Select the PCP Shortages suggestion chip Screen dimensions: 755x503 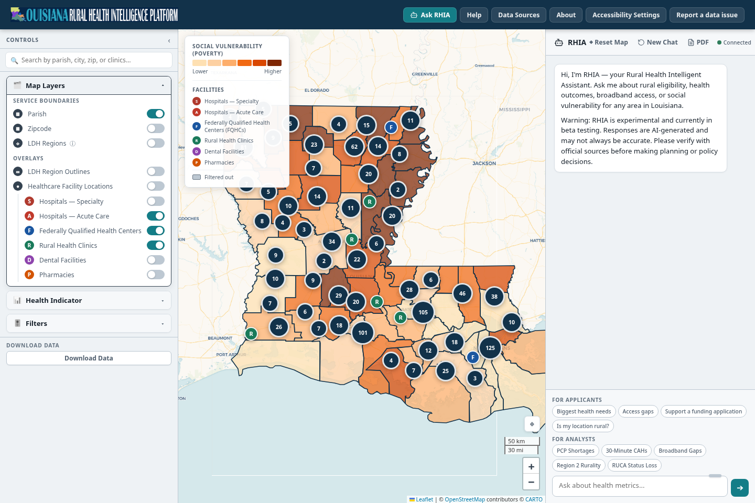pos(575,451)
